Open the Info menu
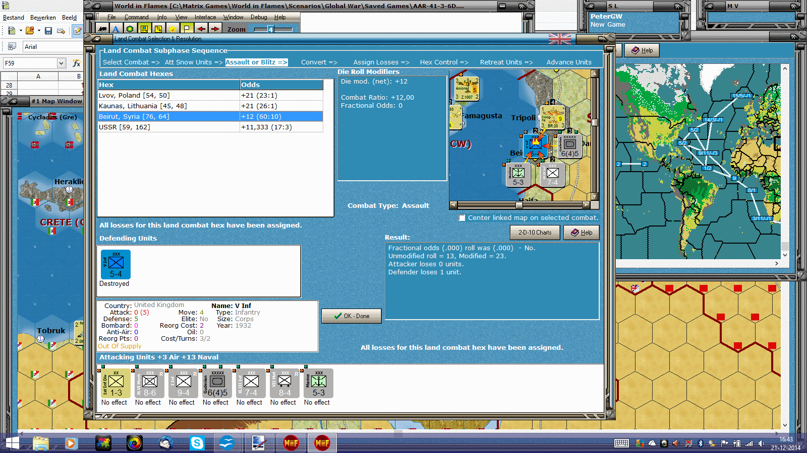 click(x=161, y=17)
